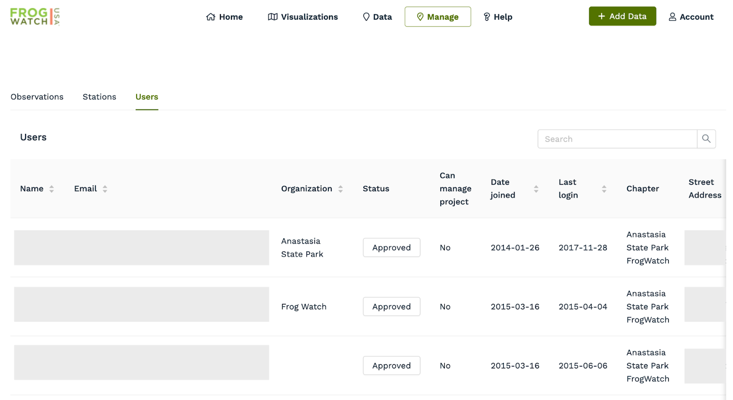
Task: Sort by Date joined column arrows
Action: point(536,189)
